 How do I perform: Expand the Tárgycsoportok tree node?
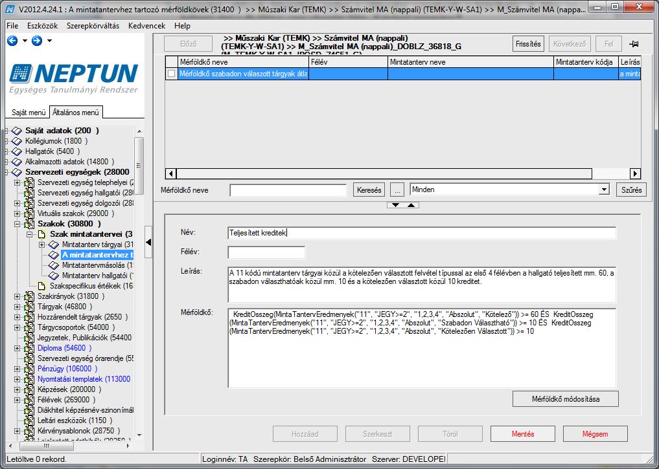click(x=17, y=327)
